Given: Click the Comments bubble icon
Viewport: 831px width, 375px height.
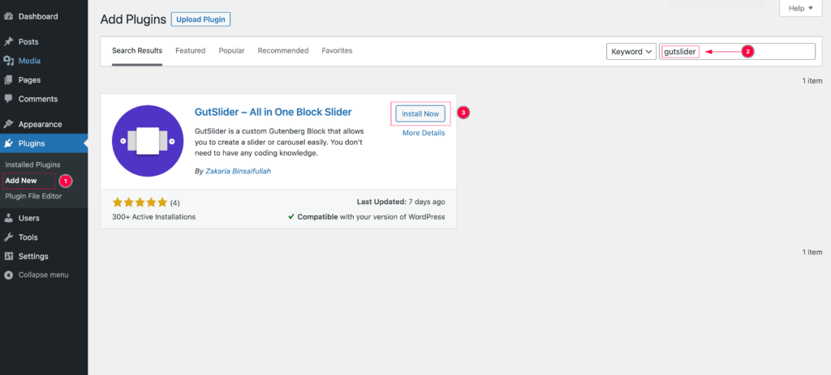Looking at the screenshot, I should [x=8, y=99].
